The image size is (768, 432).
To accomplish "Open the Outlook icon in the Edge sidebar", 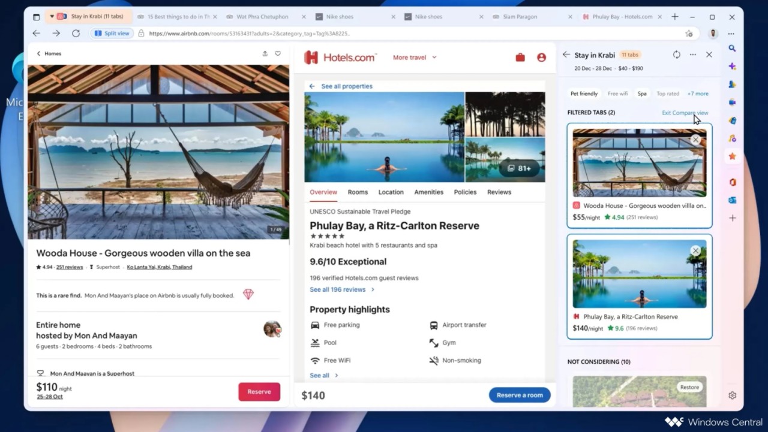I will [x=731, y=200].
